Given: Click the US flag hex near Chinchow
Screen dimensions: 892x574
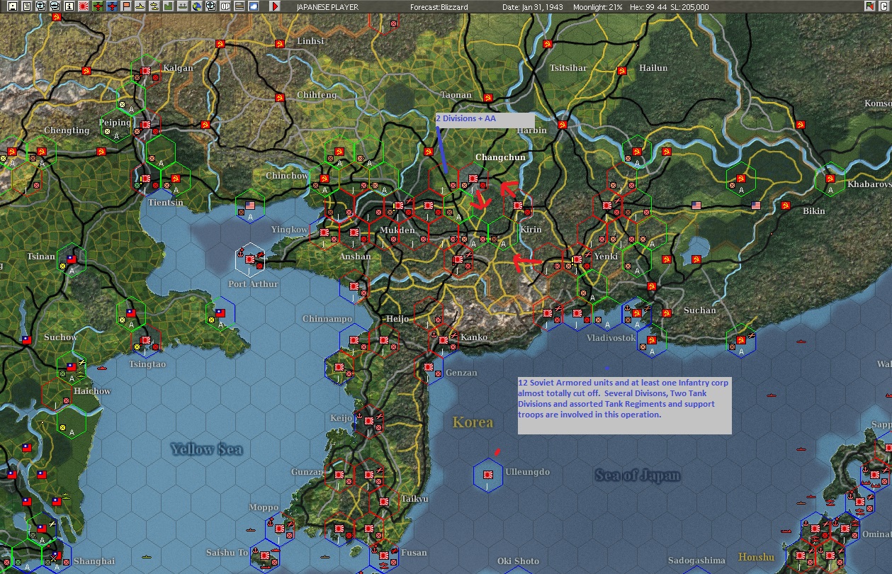Looking at the screenshot, I should point(249,206).
